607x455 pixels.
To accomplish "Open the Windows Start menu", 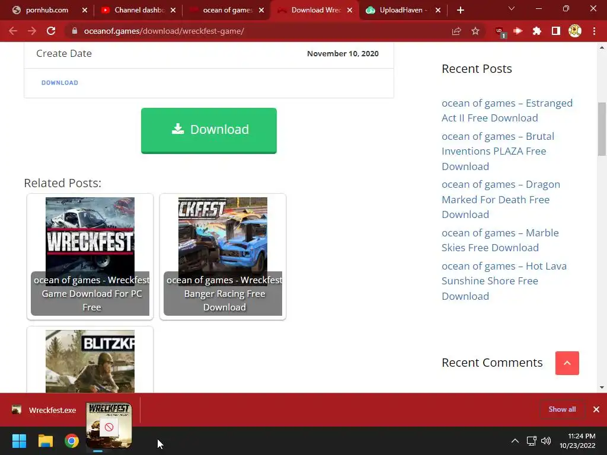I will [x=19, y=441].
